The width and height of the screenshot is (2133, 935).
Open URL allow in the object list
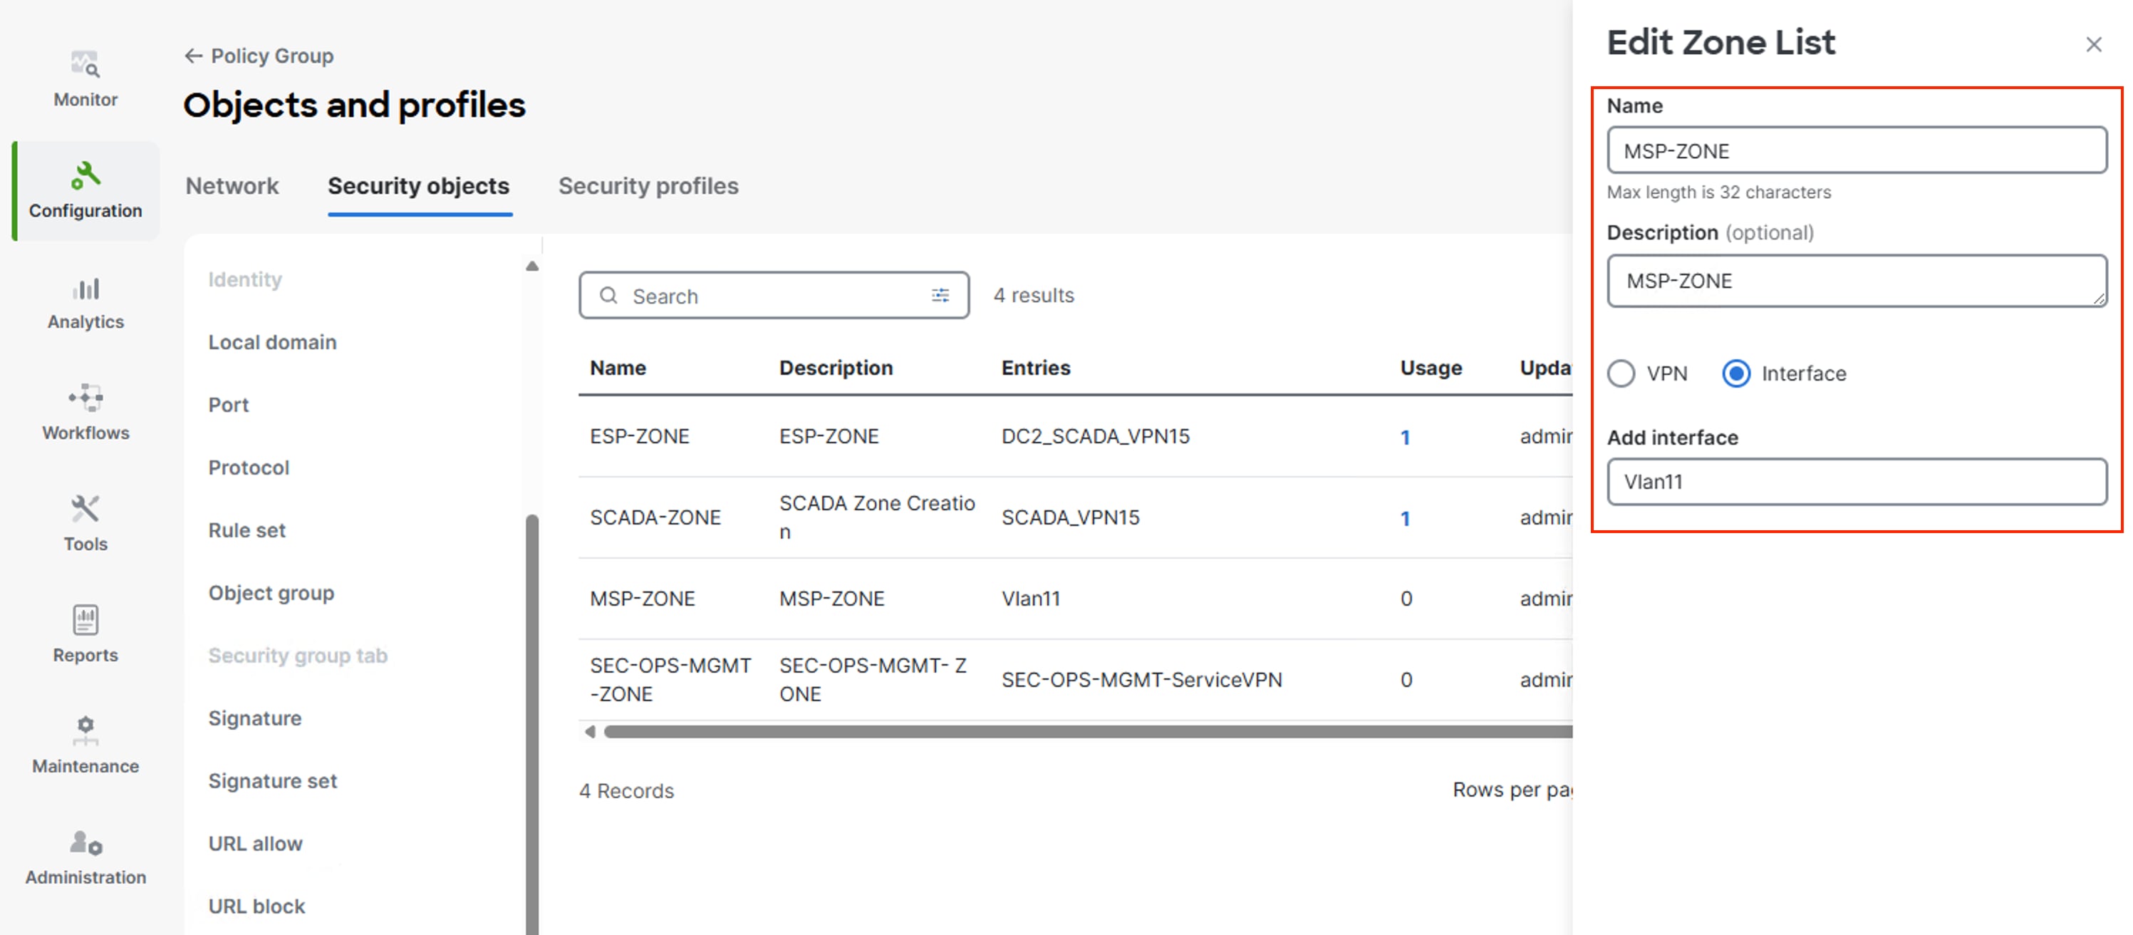tap(255, 844)
